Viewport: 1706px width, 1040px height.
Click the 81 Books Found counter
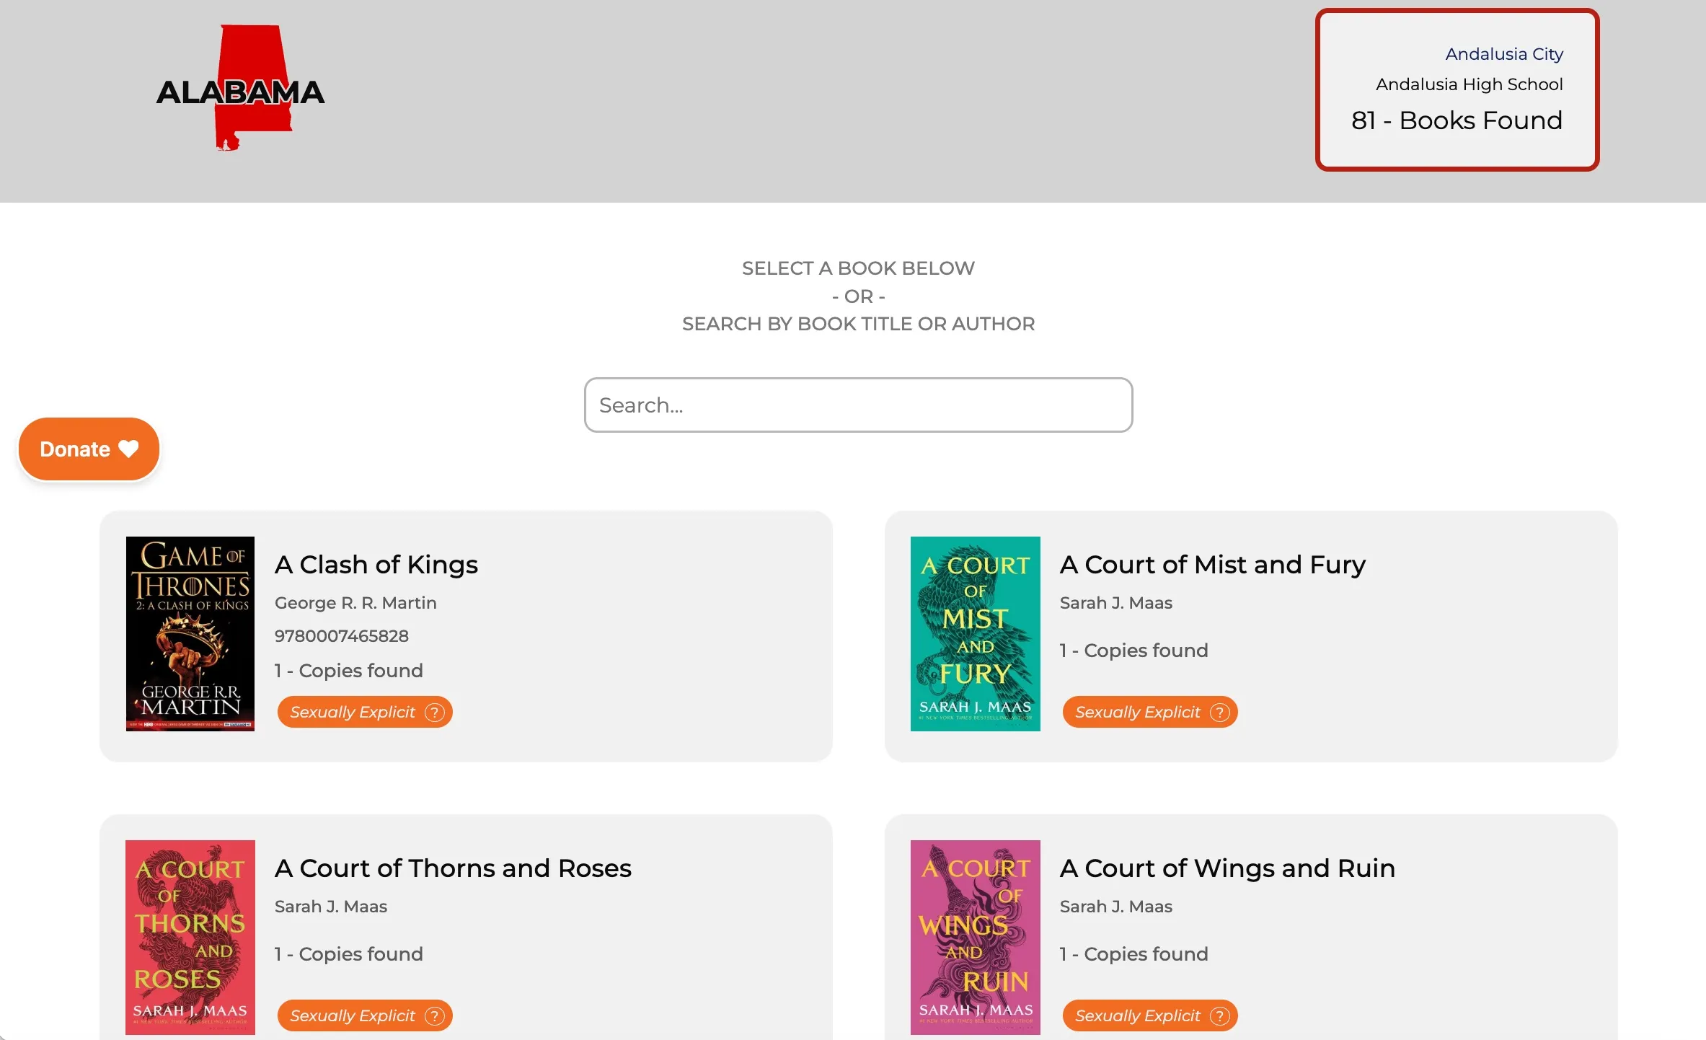click(x=1457, y=120)
